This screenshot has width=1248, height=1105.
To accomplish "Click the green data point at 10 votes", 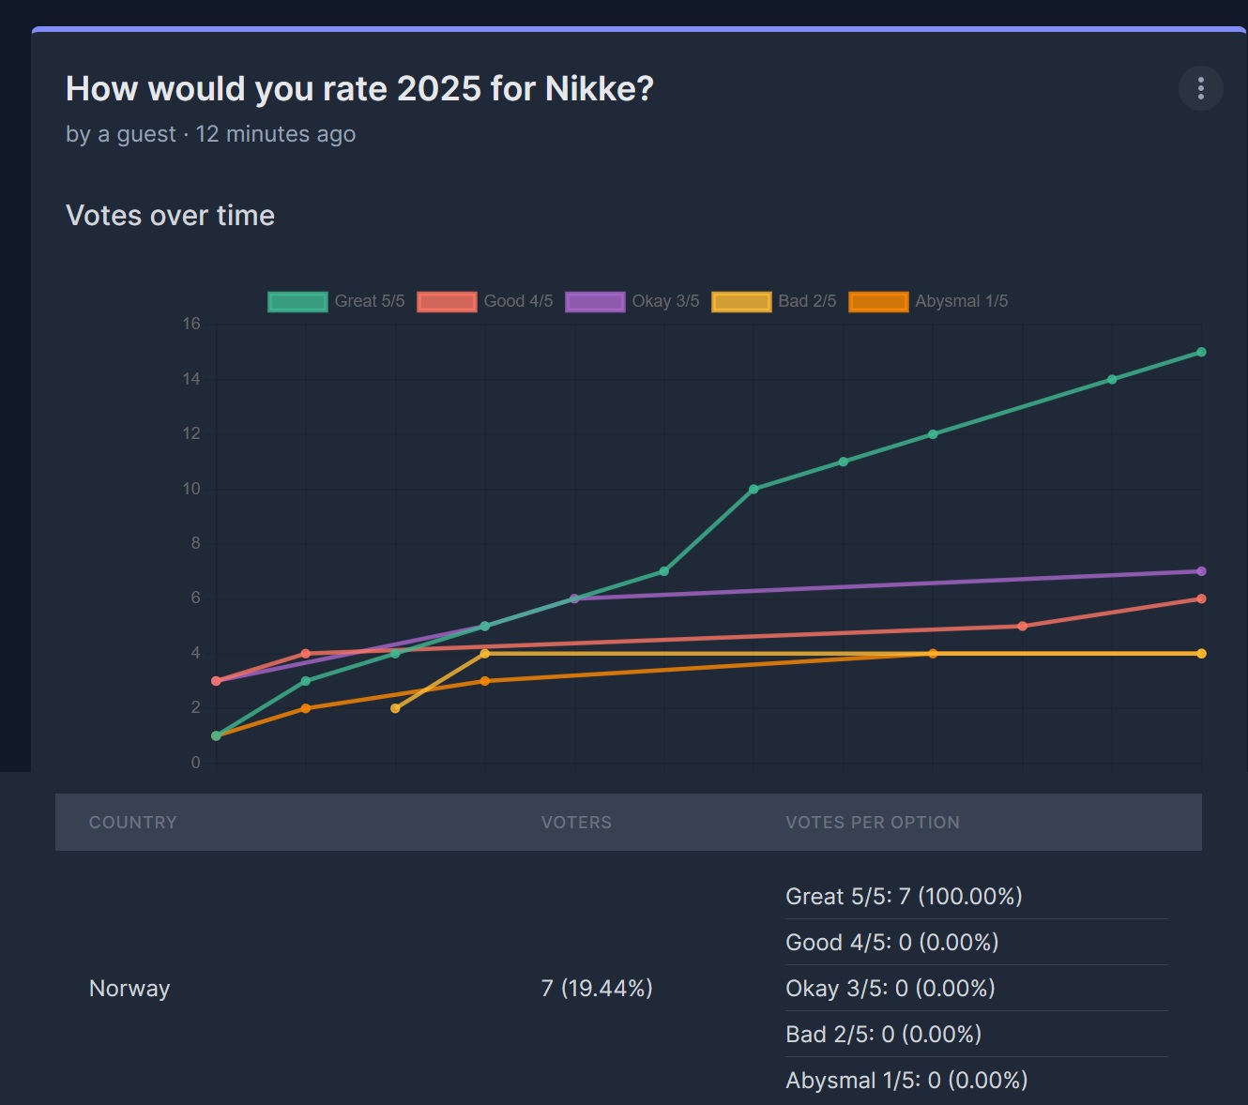I will (753, 489).
